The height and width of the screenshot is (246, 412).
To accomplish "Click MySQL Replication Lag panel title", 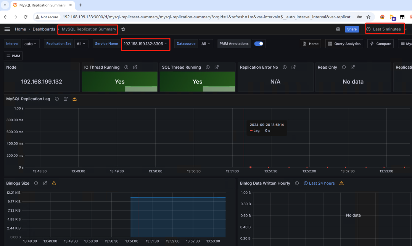I will point(28,99).
